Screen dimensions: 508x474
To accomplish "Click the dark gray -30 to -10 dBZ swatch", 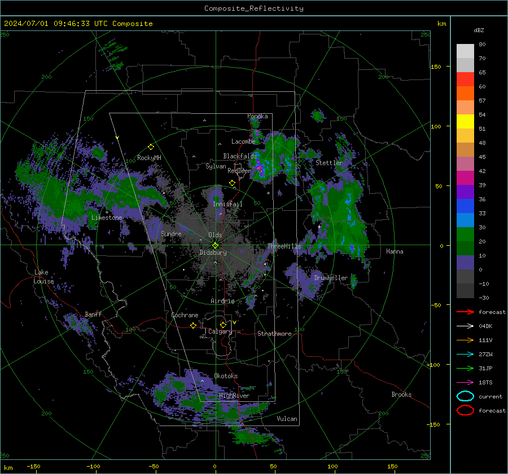I will pos(465,291).
